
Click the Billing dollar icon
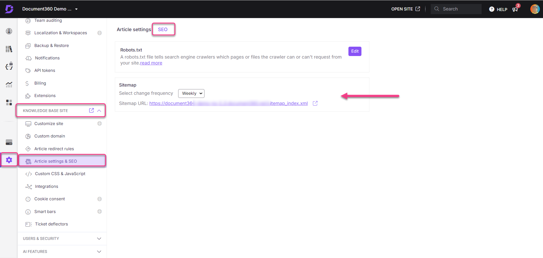(27, 83)
